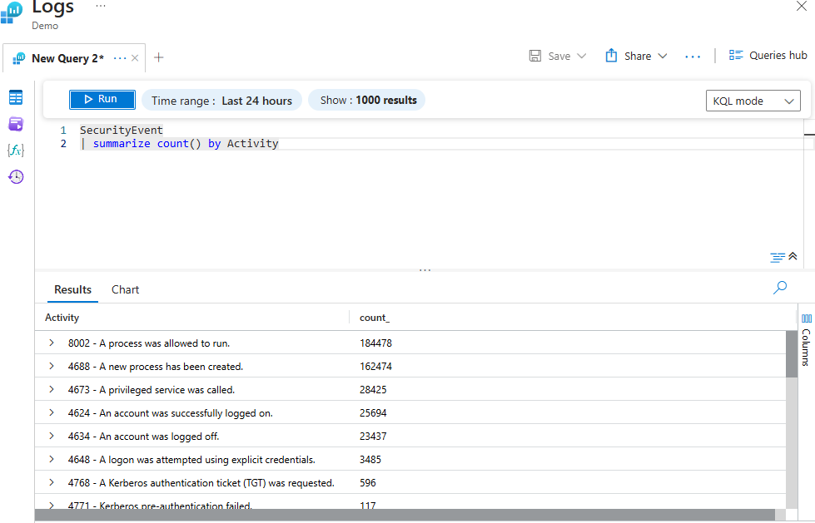Open Query history clock icon
The width and height of the screenshot is (815, 523).
click(x=16, y=176)
